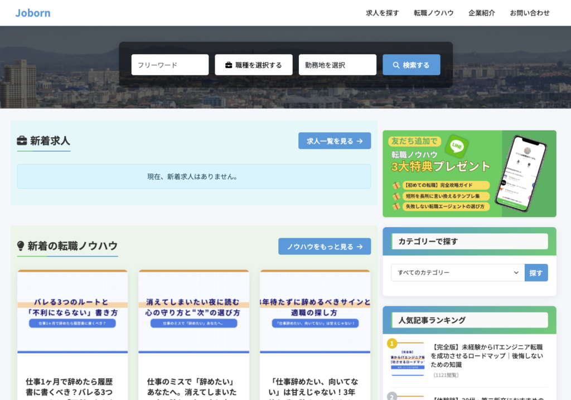Open the top-ranked ITエンジニア転職 article link

[487, 355]
